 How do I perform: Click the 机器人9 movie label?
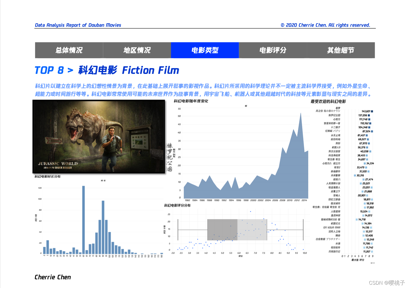(x=336, y=147)
